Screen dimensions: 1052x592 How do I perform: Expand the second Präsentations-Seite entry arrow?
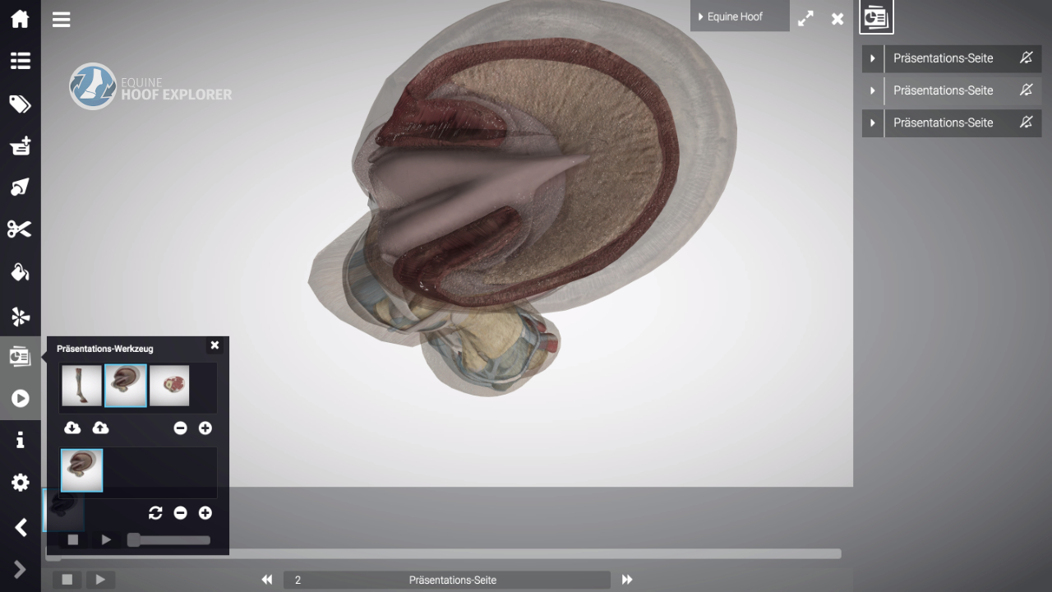tap(873, 90)
